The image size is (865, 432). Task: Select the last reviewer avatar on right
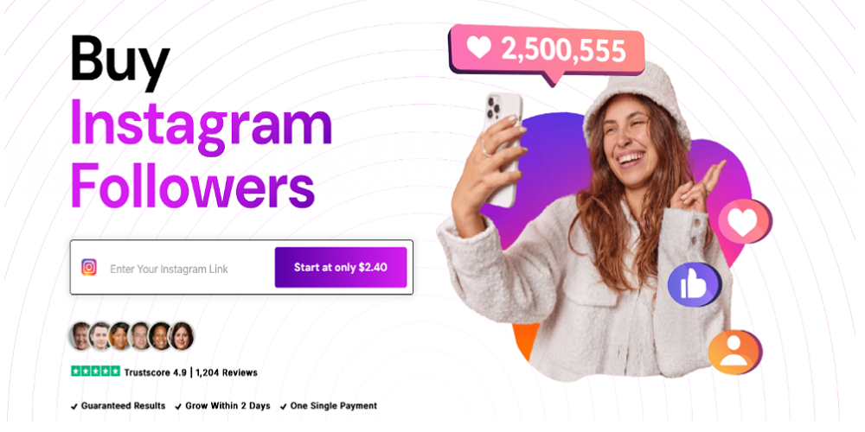click(x=182, y=336)
